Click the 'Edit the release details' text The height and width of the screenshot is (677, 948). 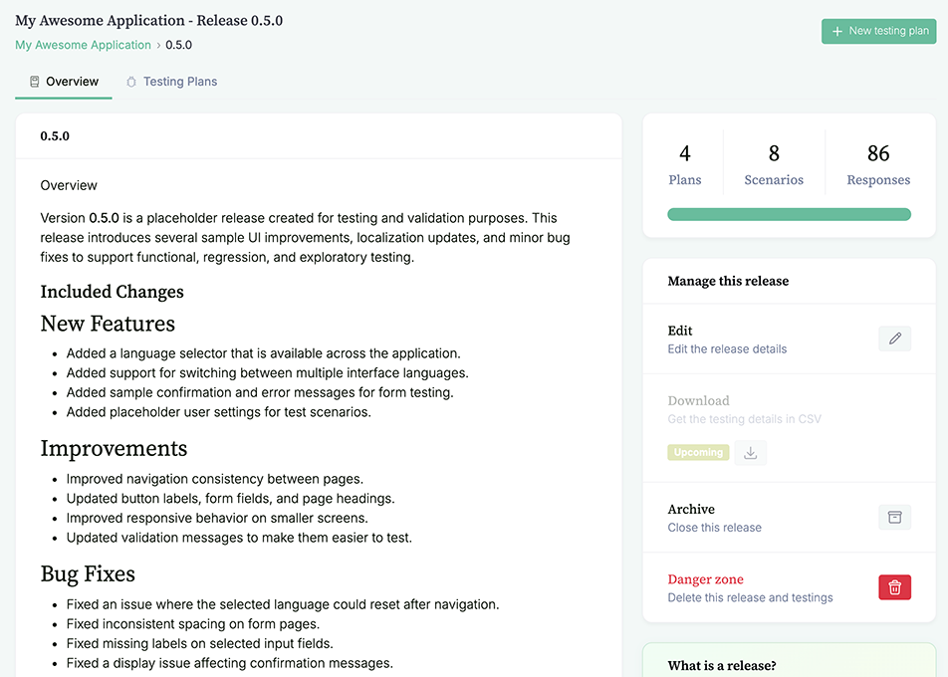coord(727,348)
